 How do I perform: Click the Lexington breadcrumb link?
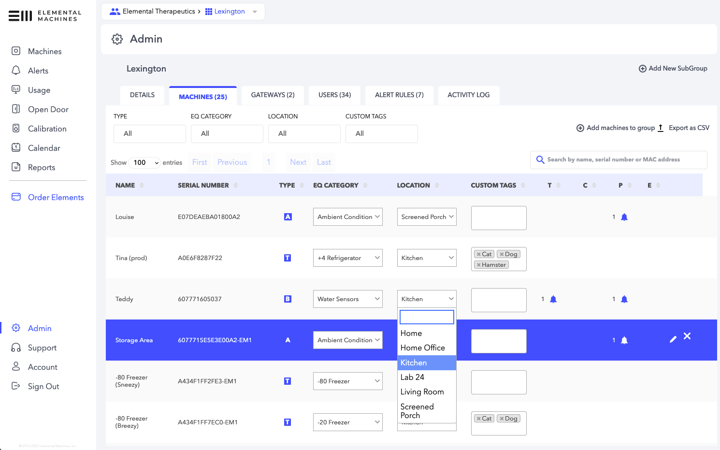tap(230, 11)
